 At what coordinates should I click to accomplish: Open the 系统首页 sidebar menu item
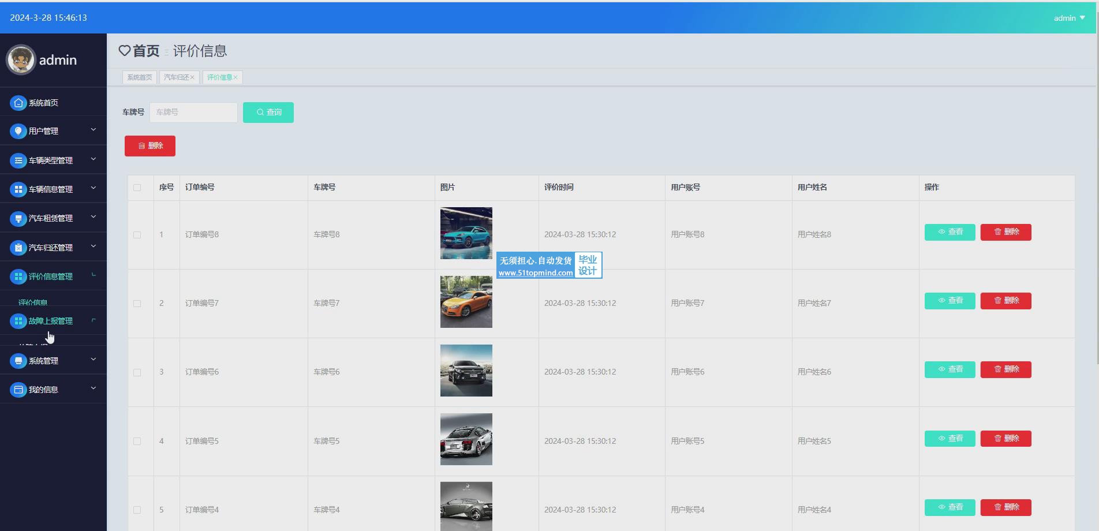coord(53,103)
